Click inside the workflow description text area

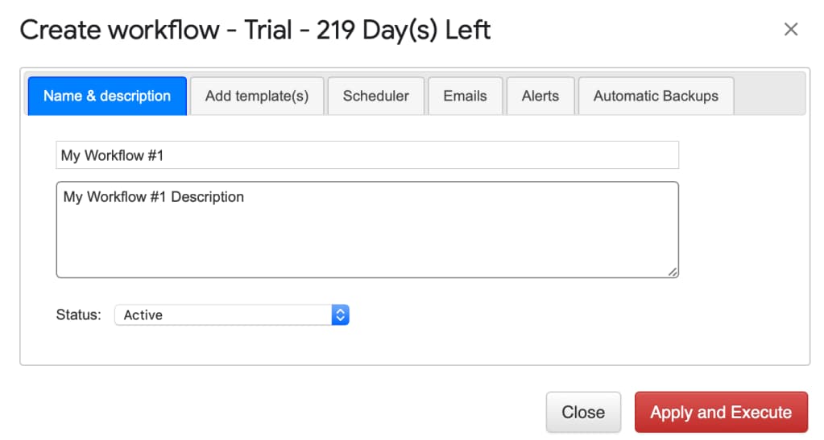[367, 237]
